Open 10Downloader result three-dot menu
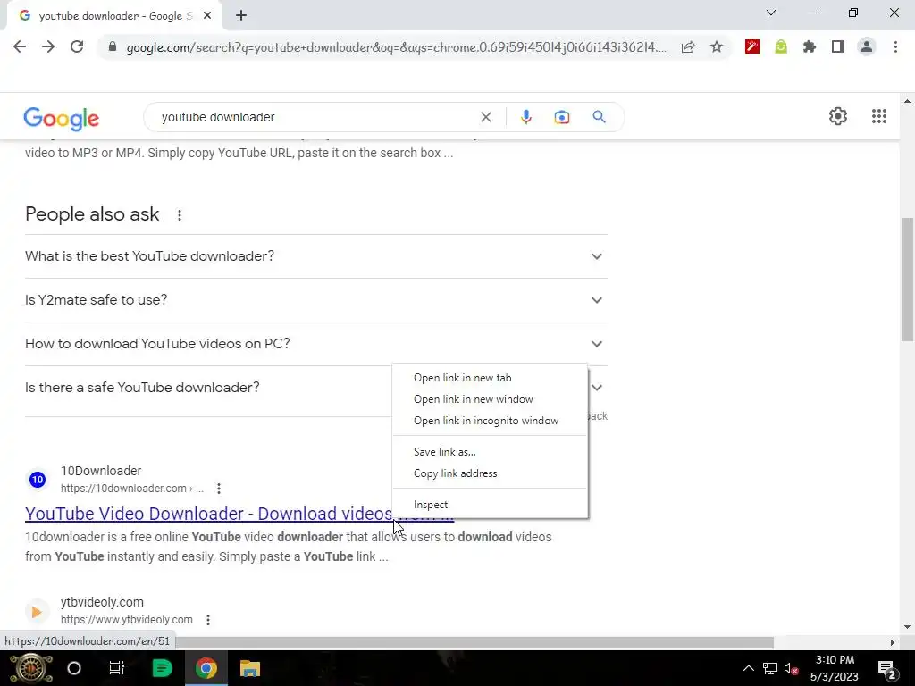Viewport: 915px width, 686px height. click(219, 489)
